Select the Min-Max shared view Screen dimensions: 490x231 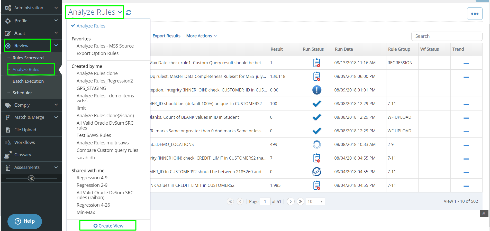click(86, 212)
